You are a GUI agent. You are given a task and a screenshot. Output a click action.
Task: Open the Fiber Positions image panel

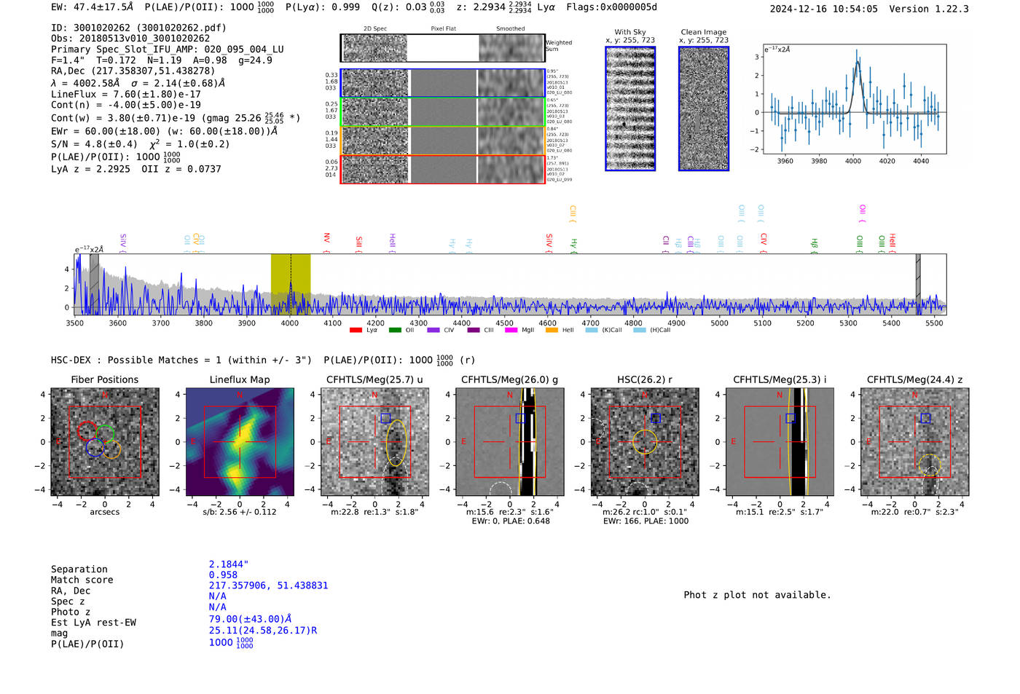click(x=105, y=442)
